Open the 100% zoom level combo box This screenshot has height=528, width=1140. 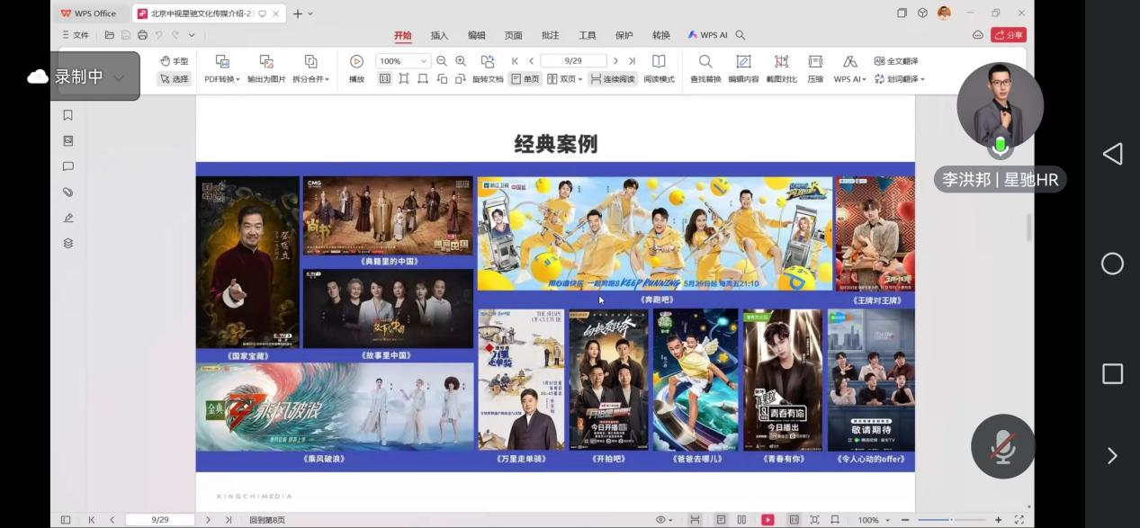click(x=402, y=61)
